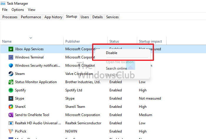Sort by the Status column header
The image size is (206, 139).
114,41
